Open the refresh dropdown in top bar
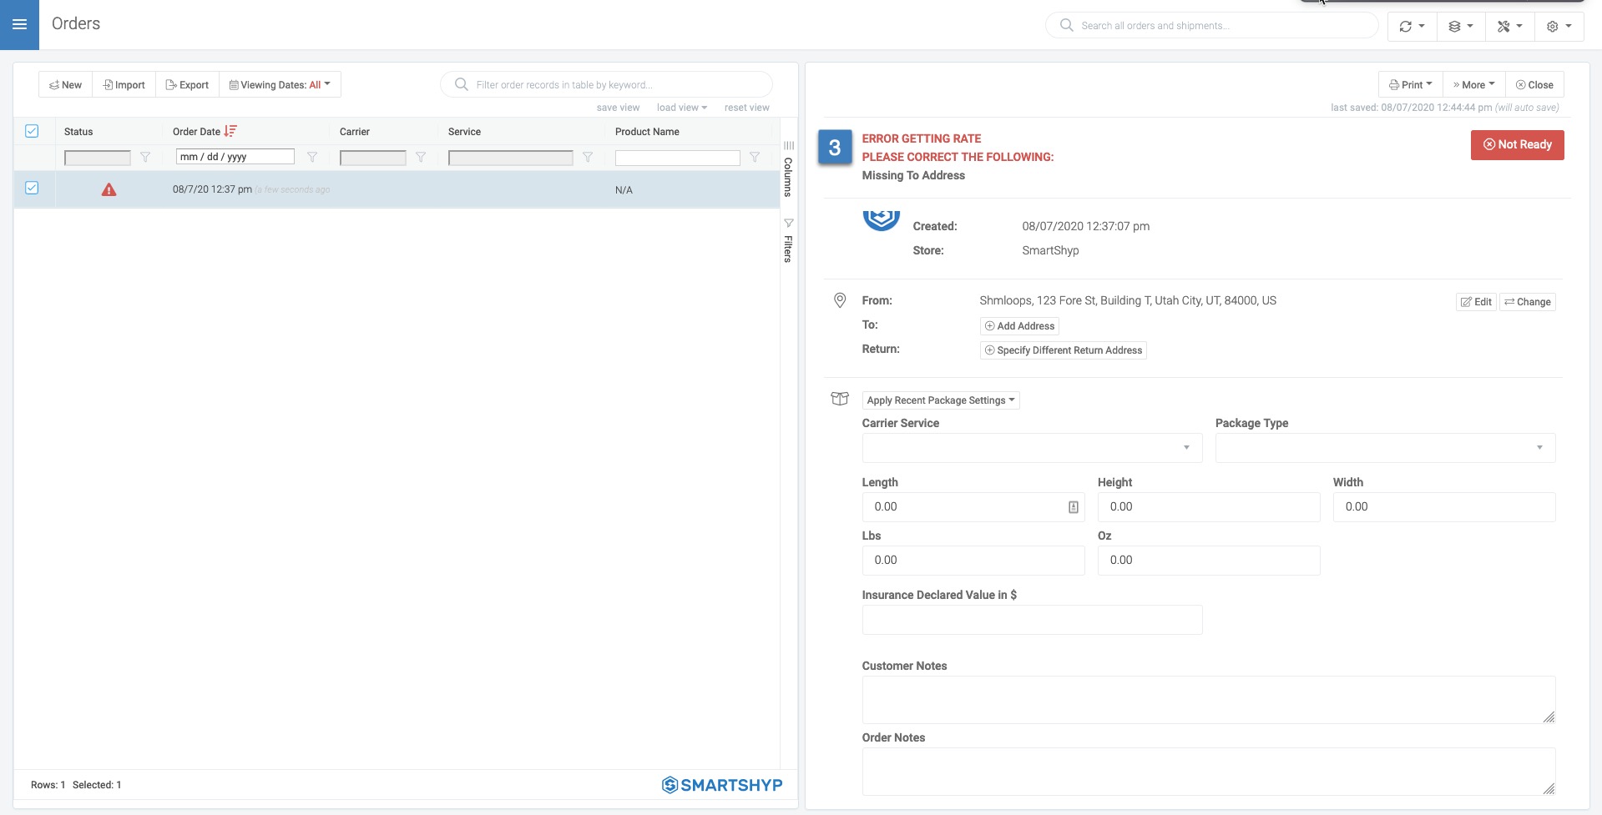 click(x=1412, y=26)
